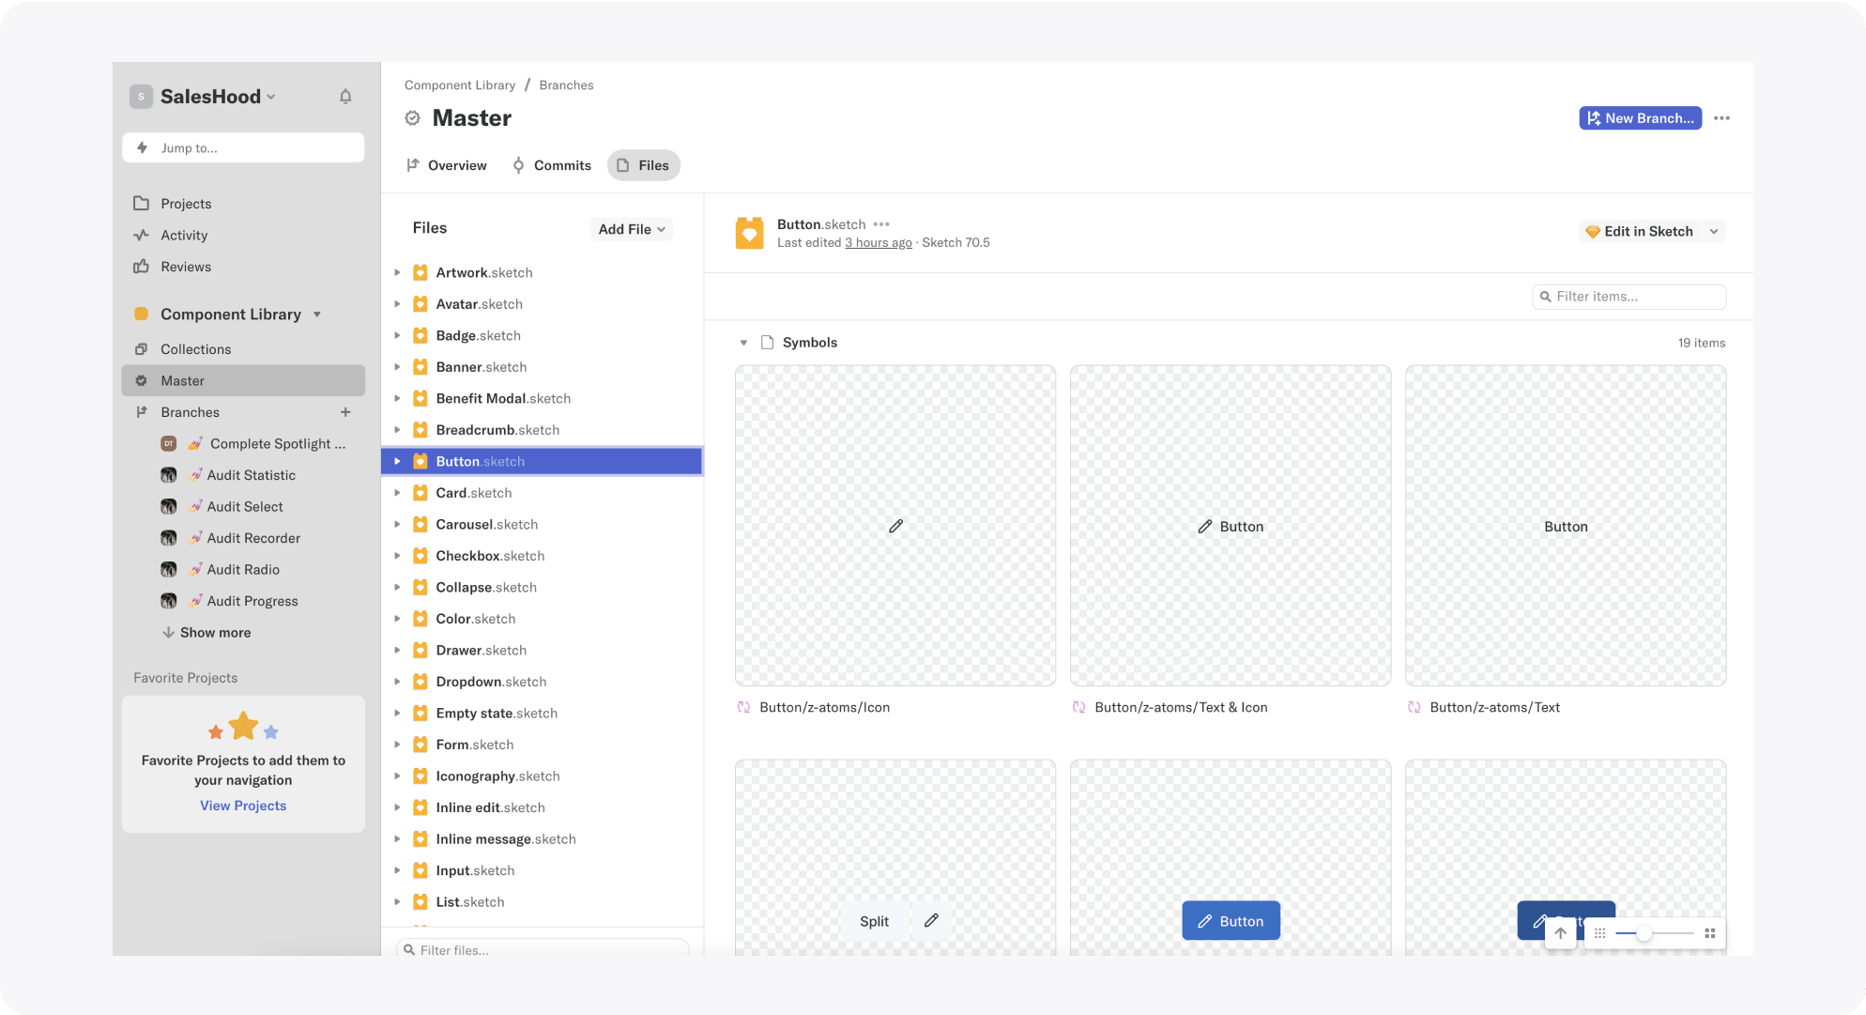Image resolution: width=1866 pixels, height=1015 pixels.
Task: Expand the Artwork.sketch file tree
Action: [397, 273]
